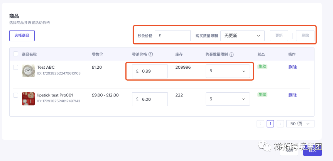
Task: Click Test ABC product thumbnail
Action: (x=28, y=71)
